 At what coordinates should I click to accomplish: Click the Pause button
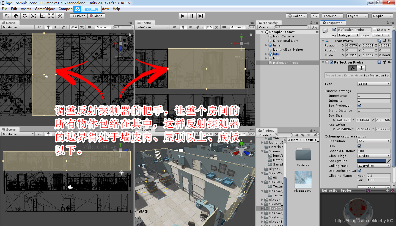click(x=192, y=16)
